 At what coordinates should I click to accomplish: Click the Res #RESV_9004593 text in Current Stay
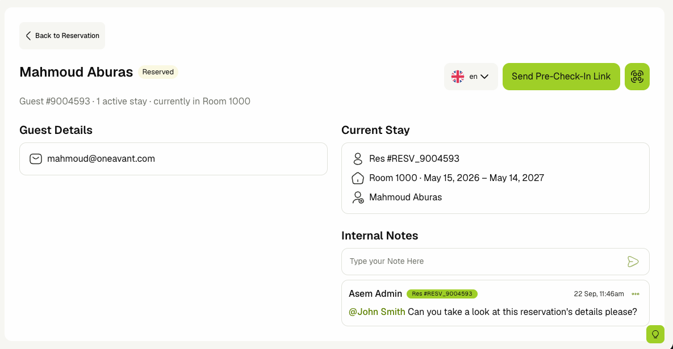coord(414,159)
